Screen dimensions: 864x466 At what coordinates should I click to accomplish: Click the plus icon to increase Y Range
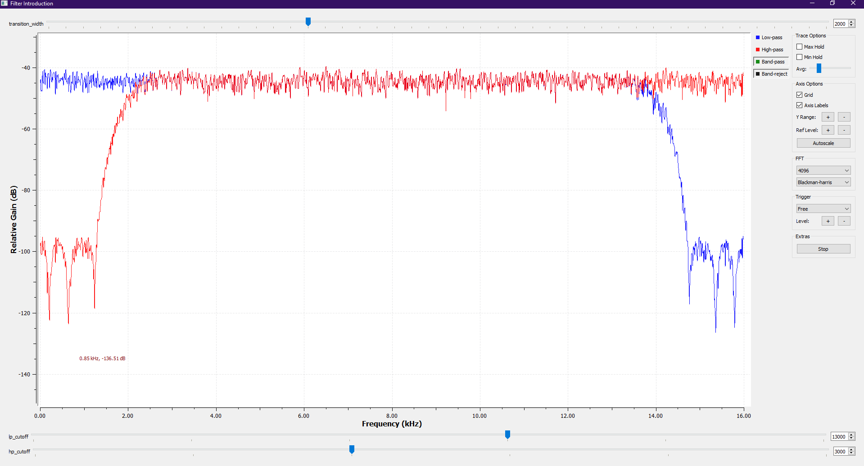click(x=828, y=117)
